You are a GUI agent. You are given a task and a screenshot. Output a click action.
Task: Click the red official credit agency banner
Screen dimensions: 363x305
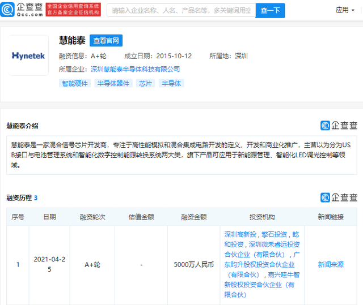point(73,10)
